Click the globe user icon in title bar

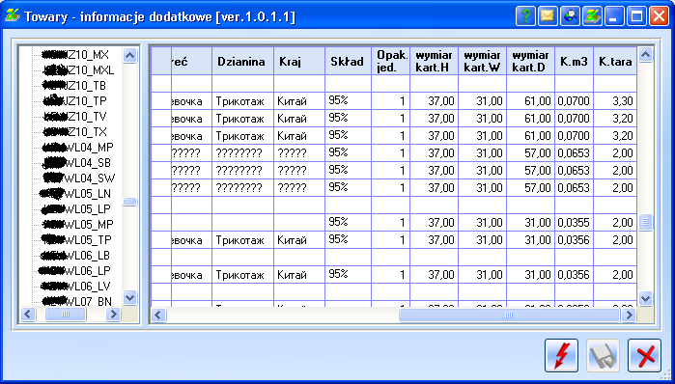(x=571, y=16)
